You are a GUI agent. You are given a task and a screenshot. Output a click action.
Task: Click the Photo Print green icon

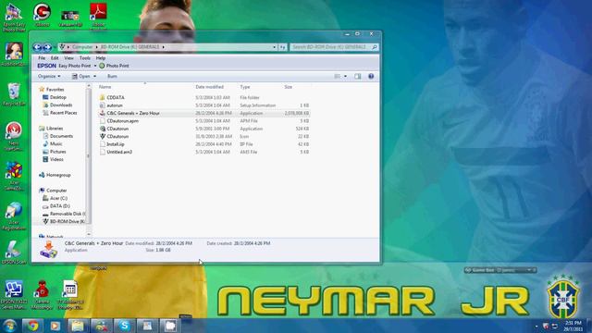tap(102, 66)
